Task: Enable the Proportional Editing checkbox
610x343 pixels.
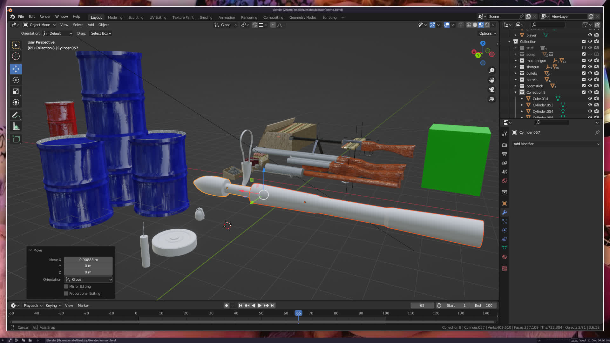Action: [66, 293]
